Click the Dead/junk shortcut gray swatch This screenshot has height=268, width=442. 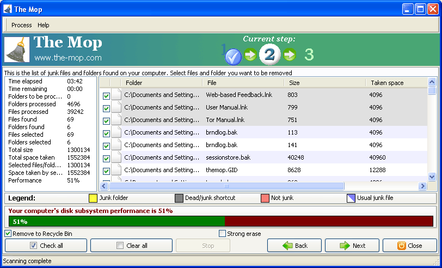click(x=179, y=198)
